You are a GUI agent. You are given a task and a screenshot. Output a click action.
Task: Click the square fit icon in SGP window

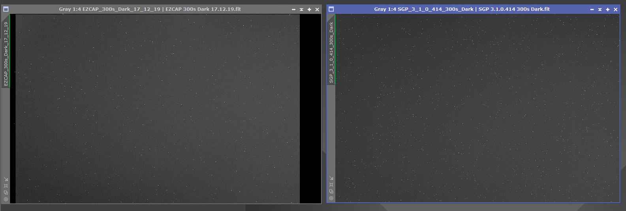point(331,185)
